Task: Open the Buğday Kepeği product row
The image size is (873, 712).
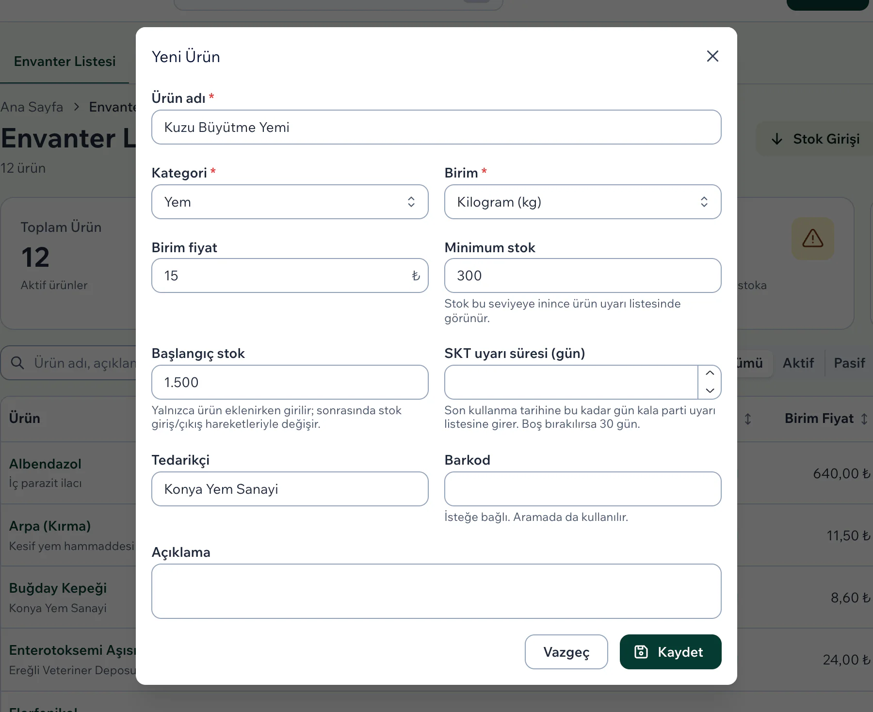Action: point(58,588)
